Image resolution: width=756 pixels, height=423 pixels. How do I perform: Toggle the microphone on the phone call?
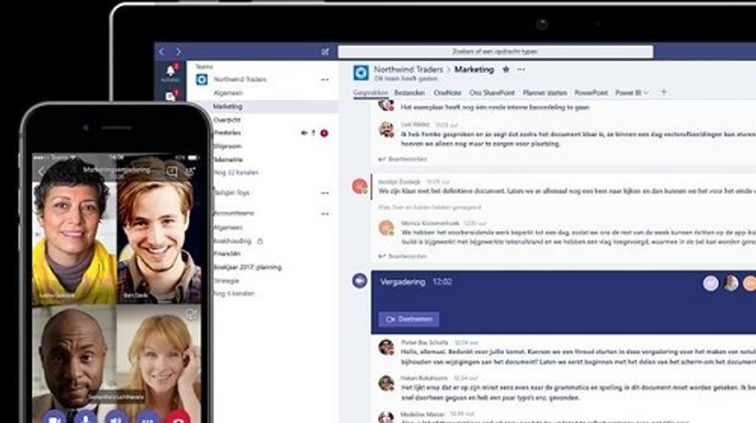click(x=86, y=416)
